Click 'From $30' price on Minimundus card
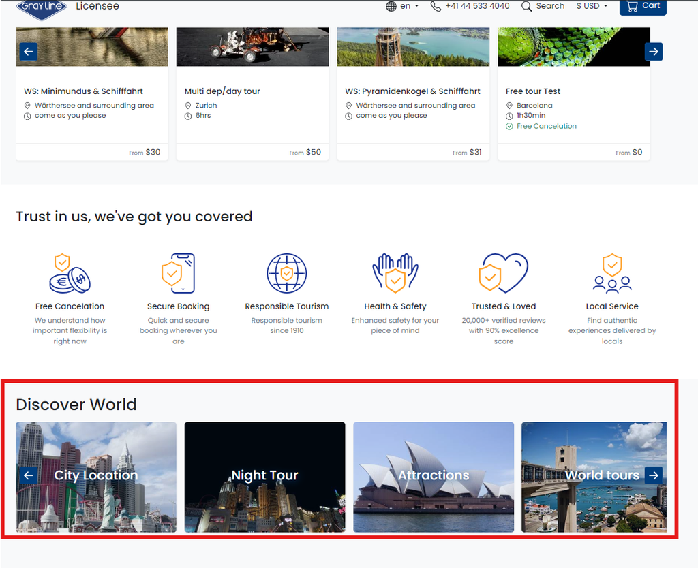This screenshot has width=698, height=568. tap(145, 152)
